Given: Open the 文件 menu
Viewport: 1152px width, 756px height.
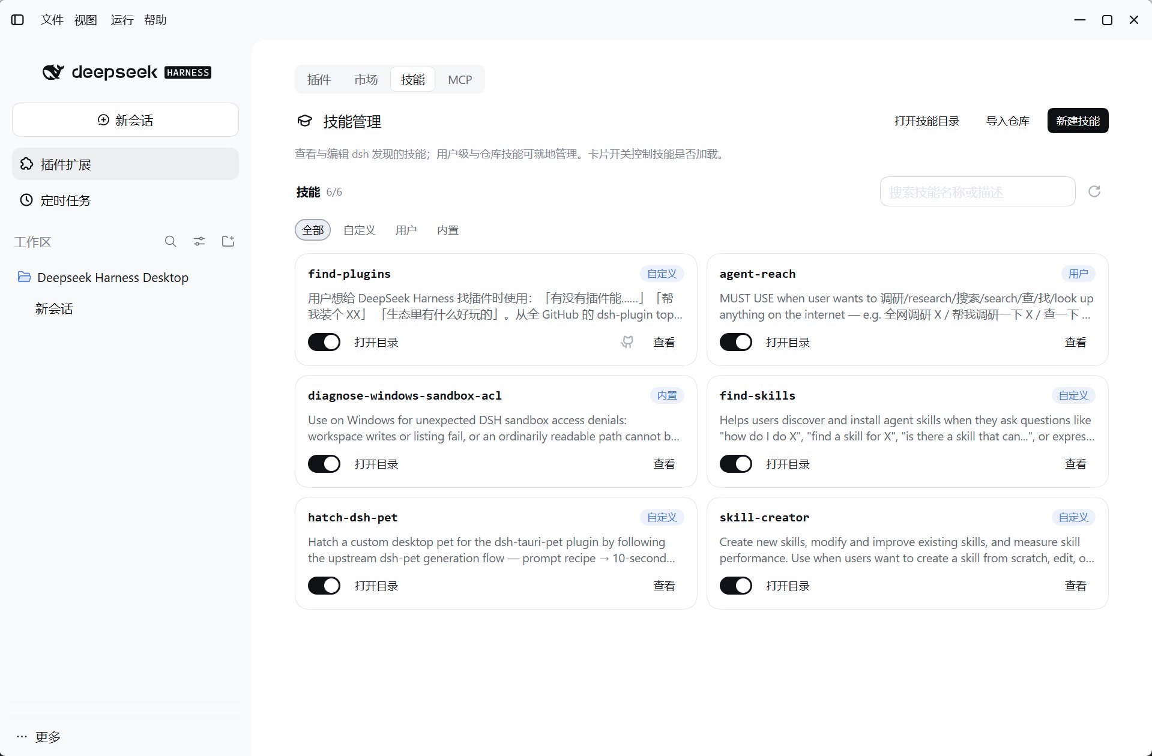Looking at the screenshot, I should (x=52, y=20).
